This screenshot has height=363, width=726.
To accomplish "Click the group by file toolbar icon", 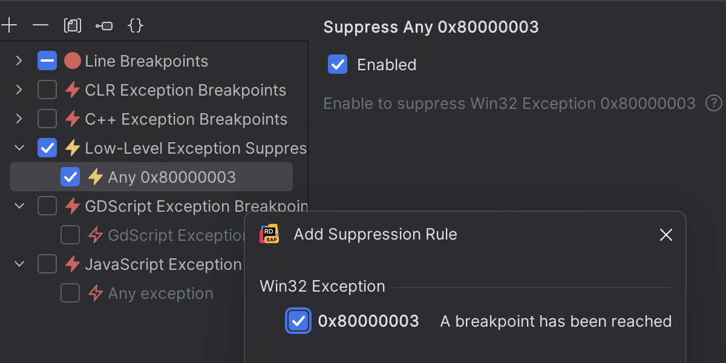I will coord(72,25).
